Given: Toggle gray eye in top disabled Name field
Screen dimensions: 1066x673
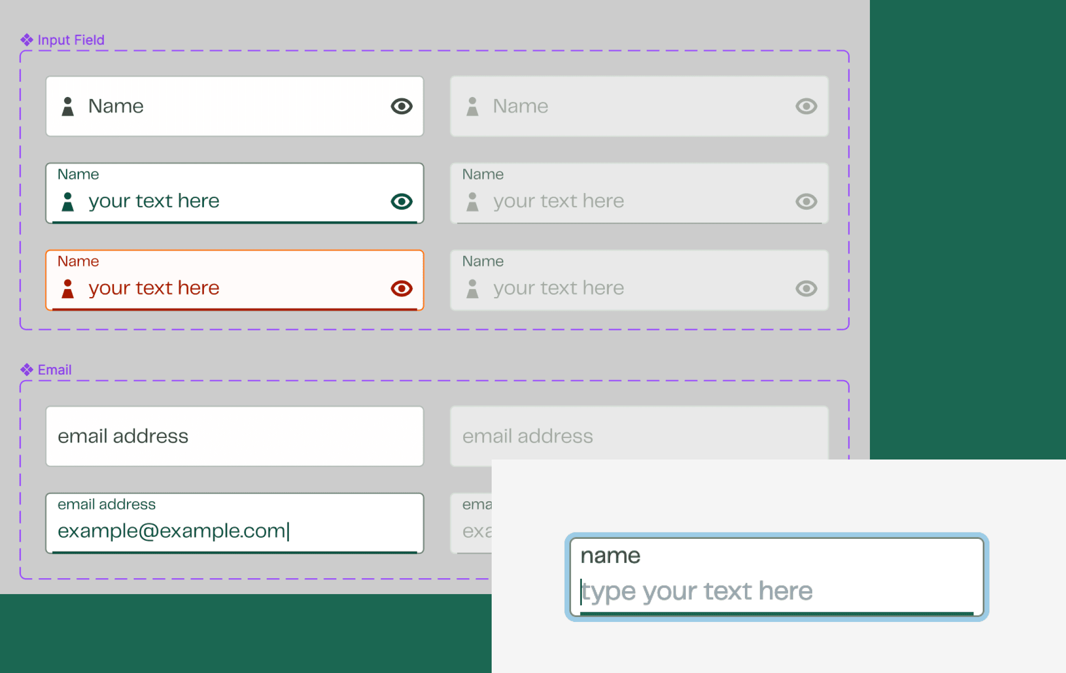Looking at the screenshot, I should 806,106.
